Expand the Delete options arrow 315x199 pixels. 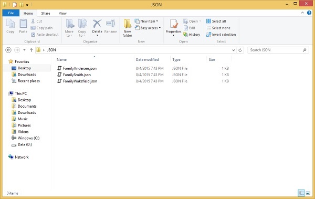click(x=97, y=35)
